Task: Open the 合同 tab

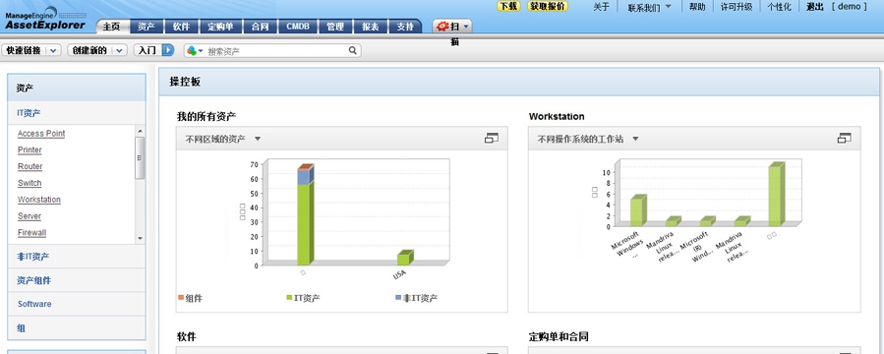Action: click(x=260, y=27)
